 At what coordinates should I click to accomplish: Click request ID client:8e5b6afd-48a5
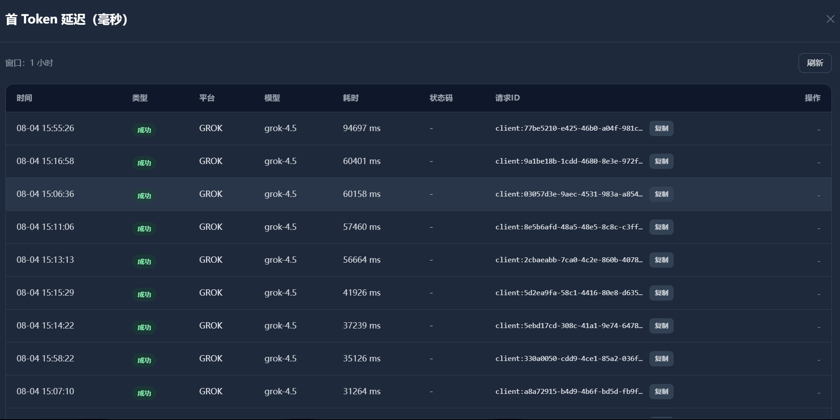(x=569, y=227)
